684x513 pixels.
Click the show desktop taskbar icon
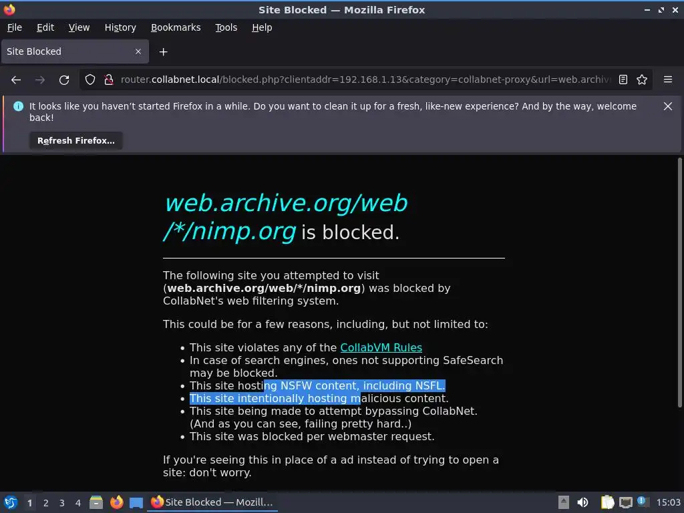[136, 503]
